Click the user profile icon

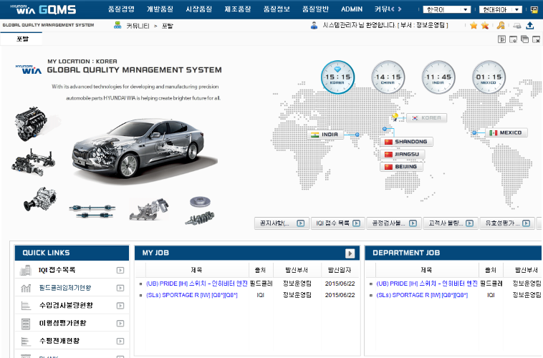[x=314, y=25]
